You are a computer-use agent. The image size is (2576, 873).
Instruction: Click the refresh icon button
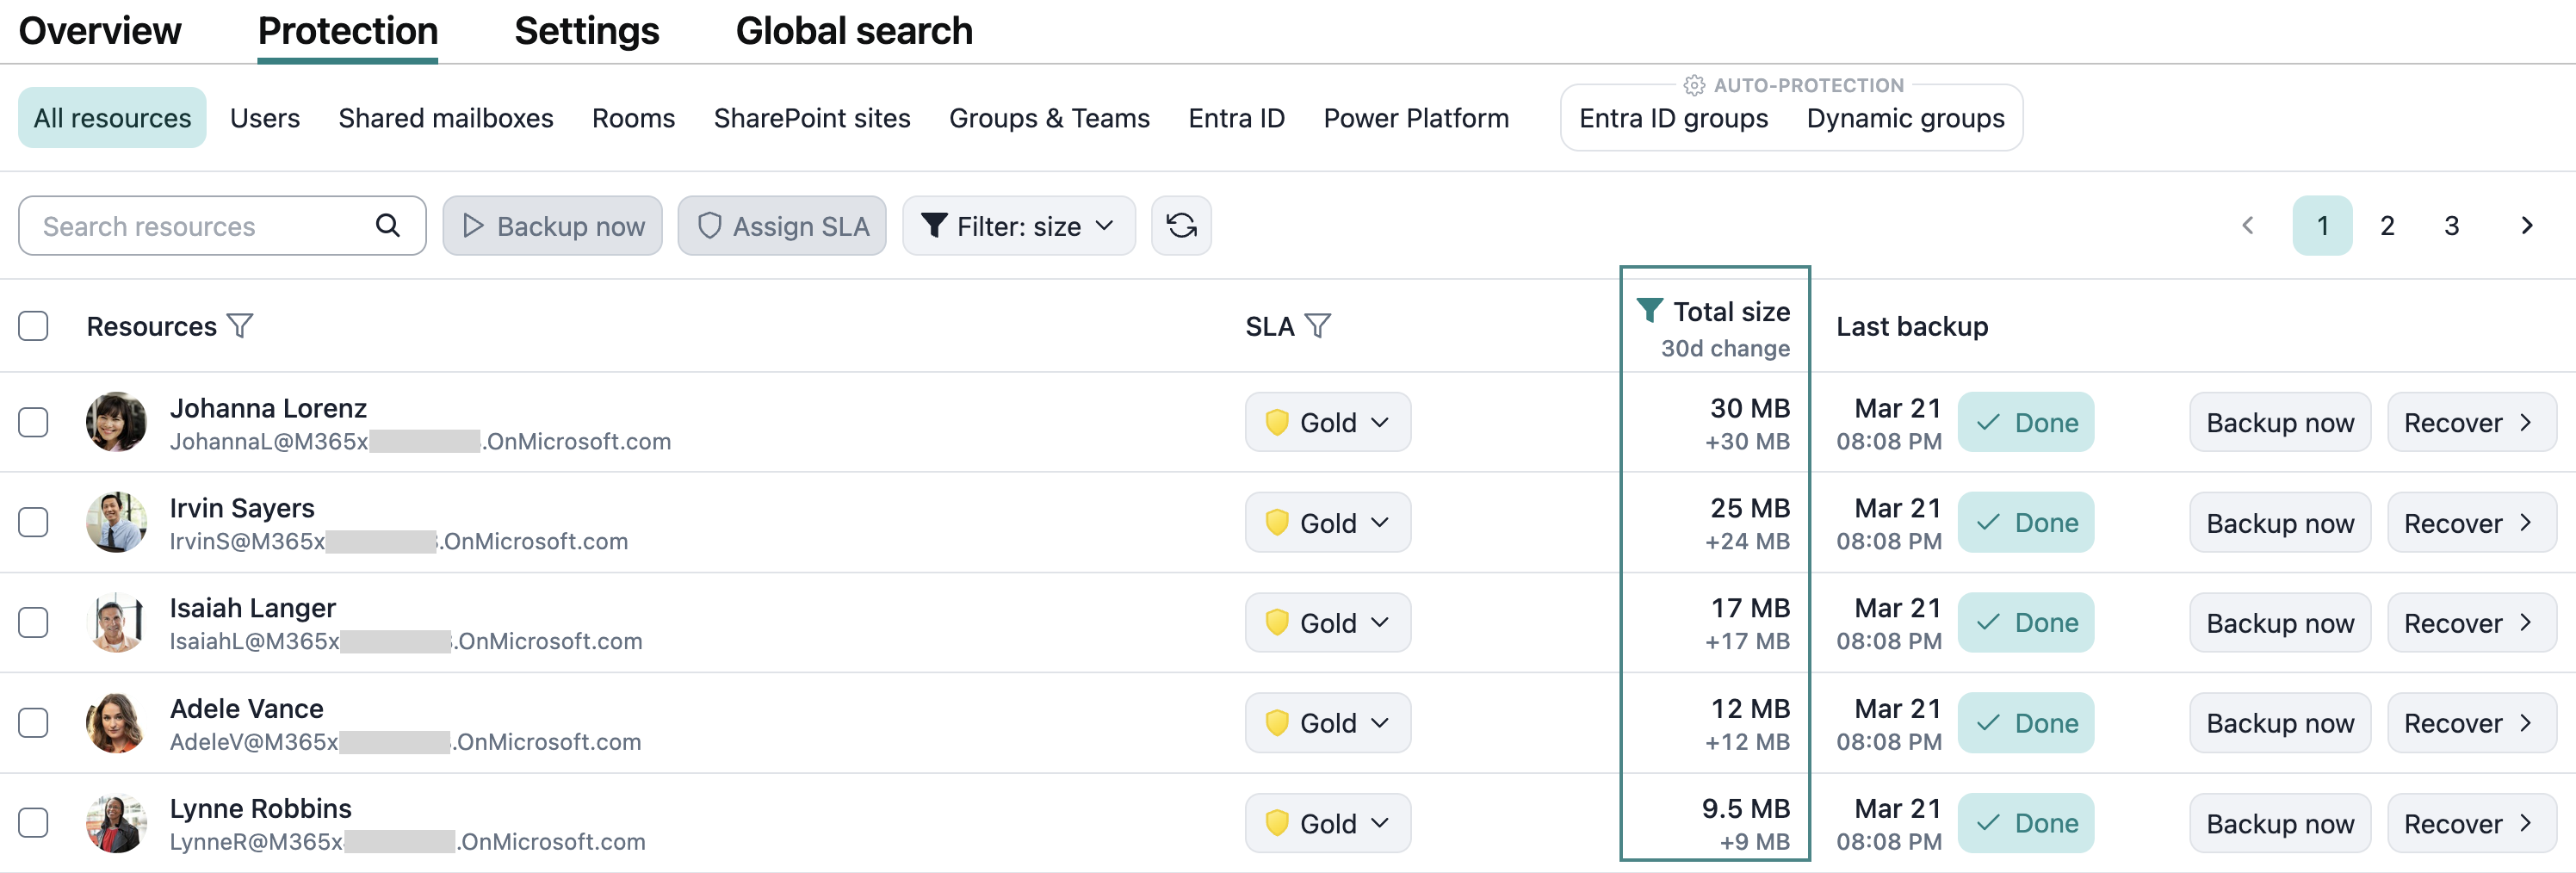click(1181, 226)
